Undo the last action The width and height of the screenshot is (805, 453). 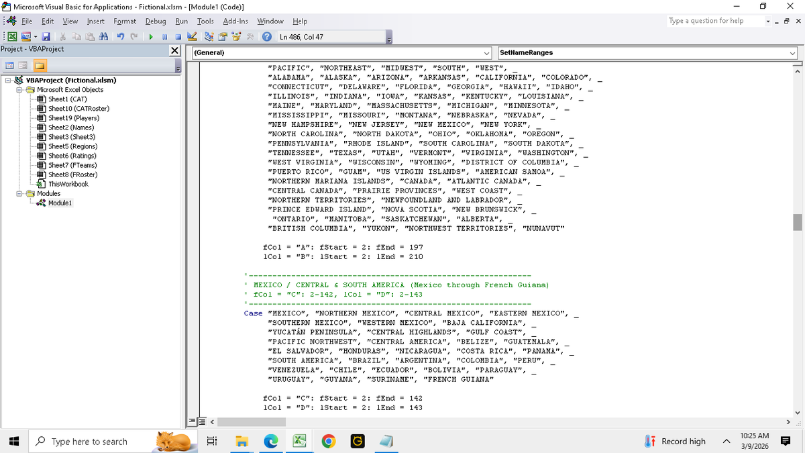click(x=121, y=37)
